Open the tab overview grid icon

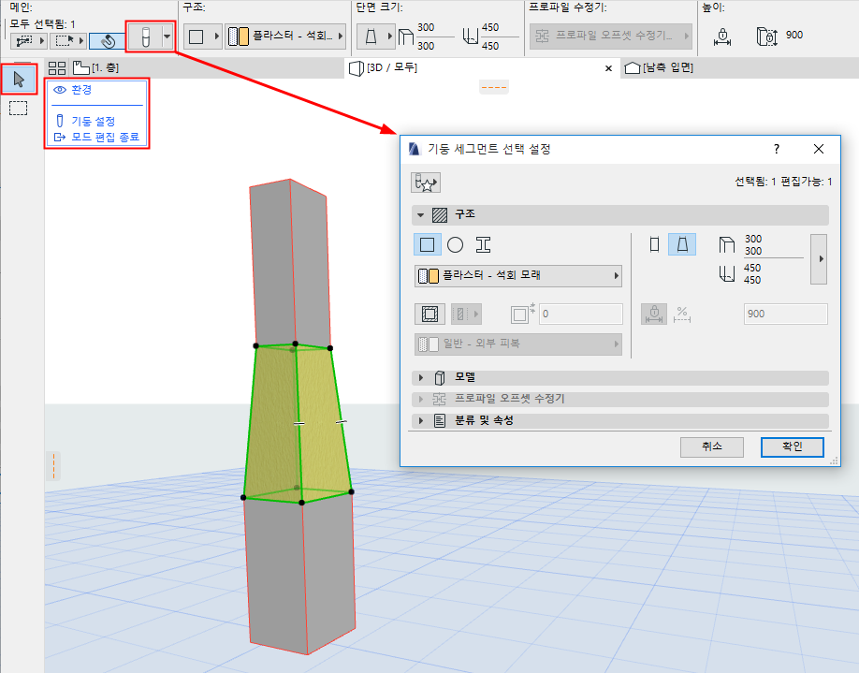click(x=57, y=68)
